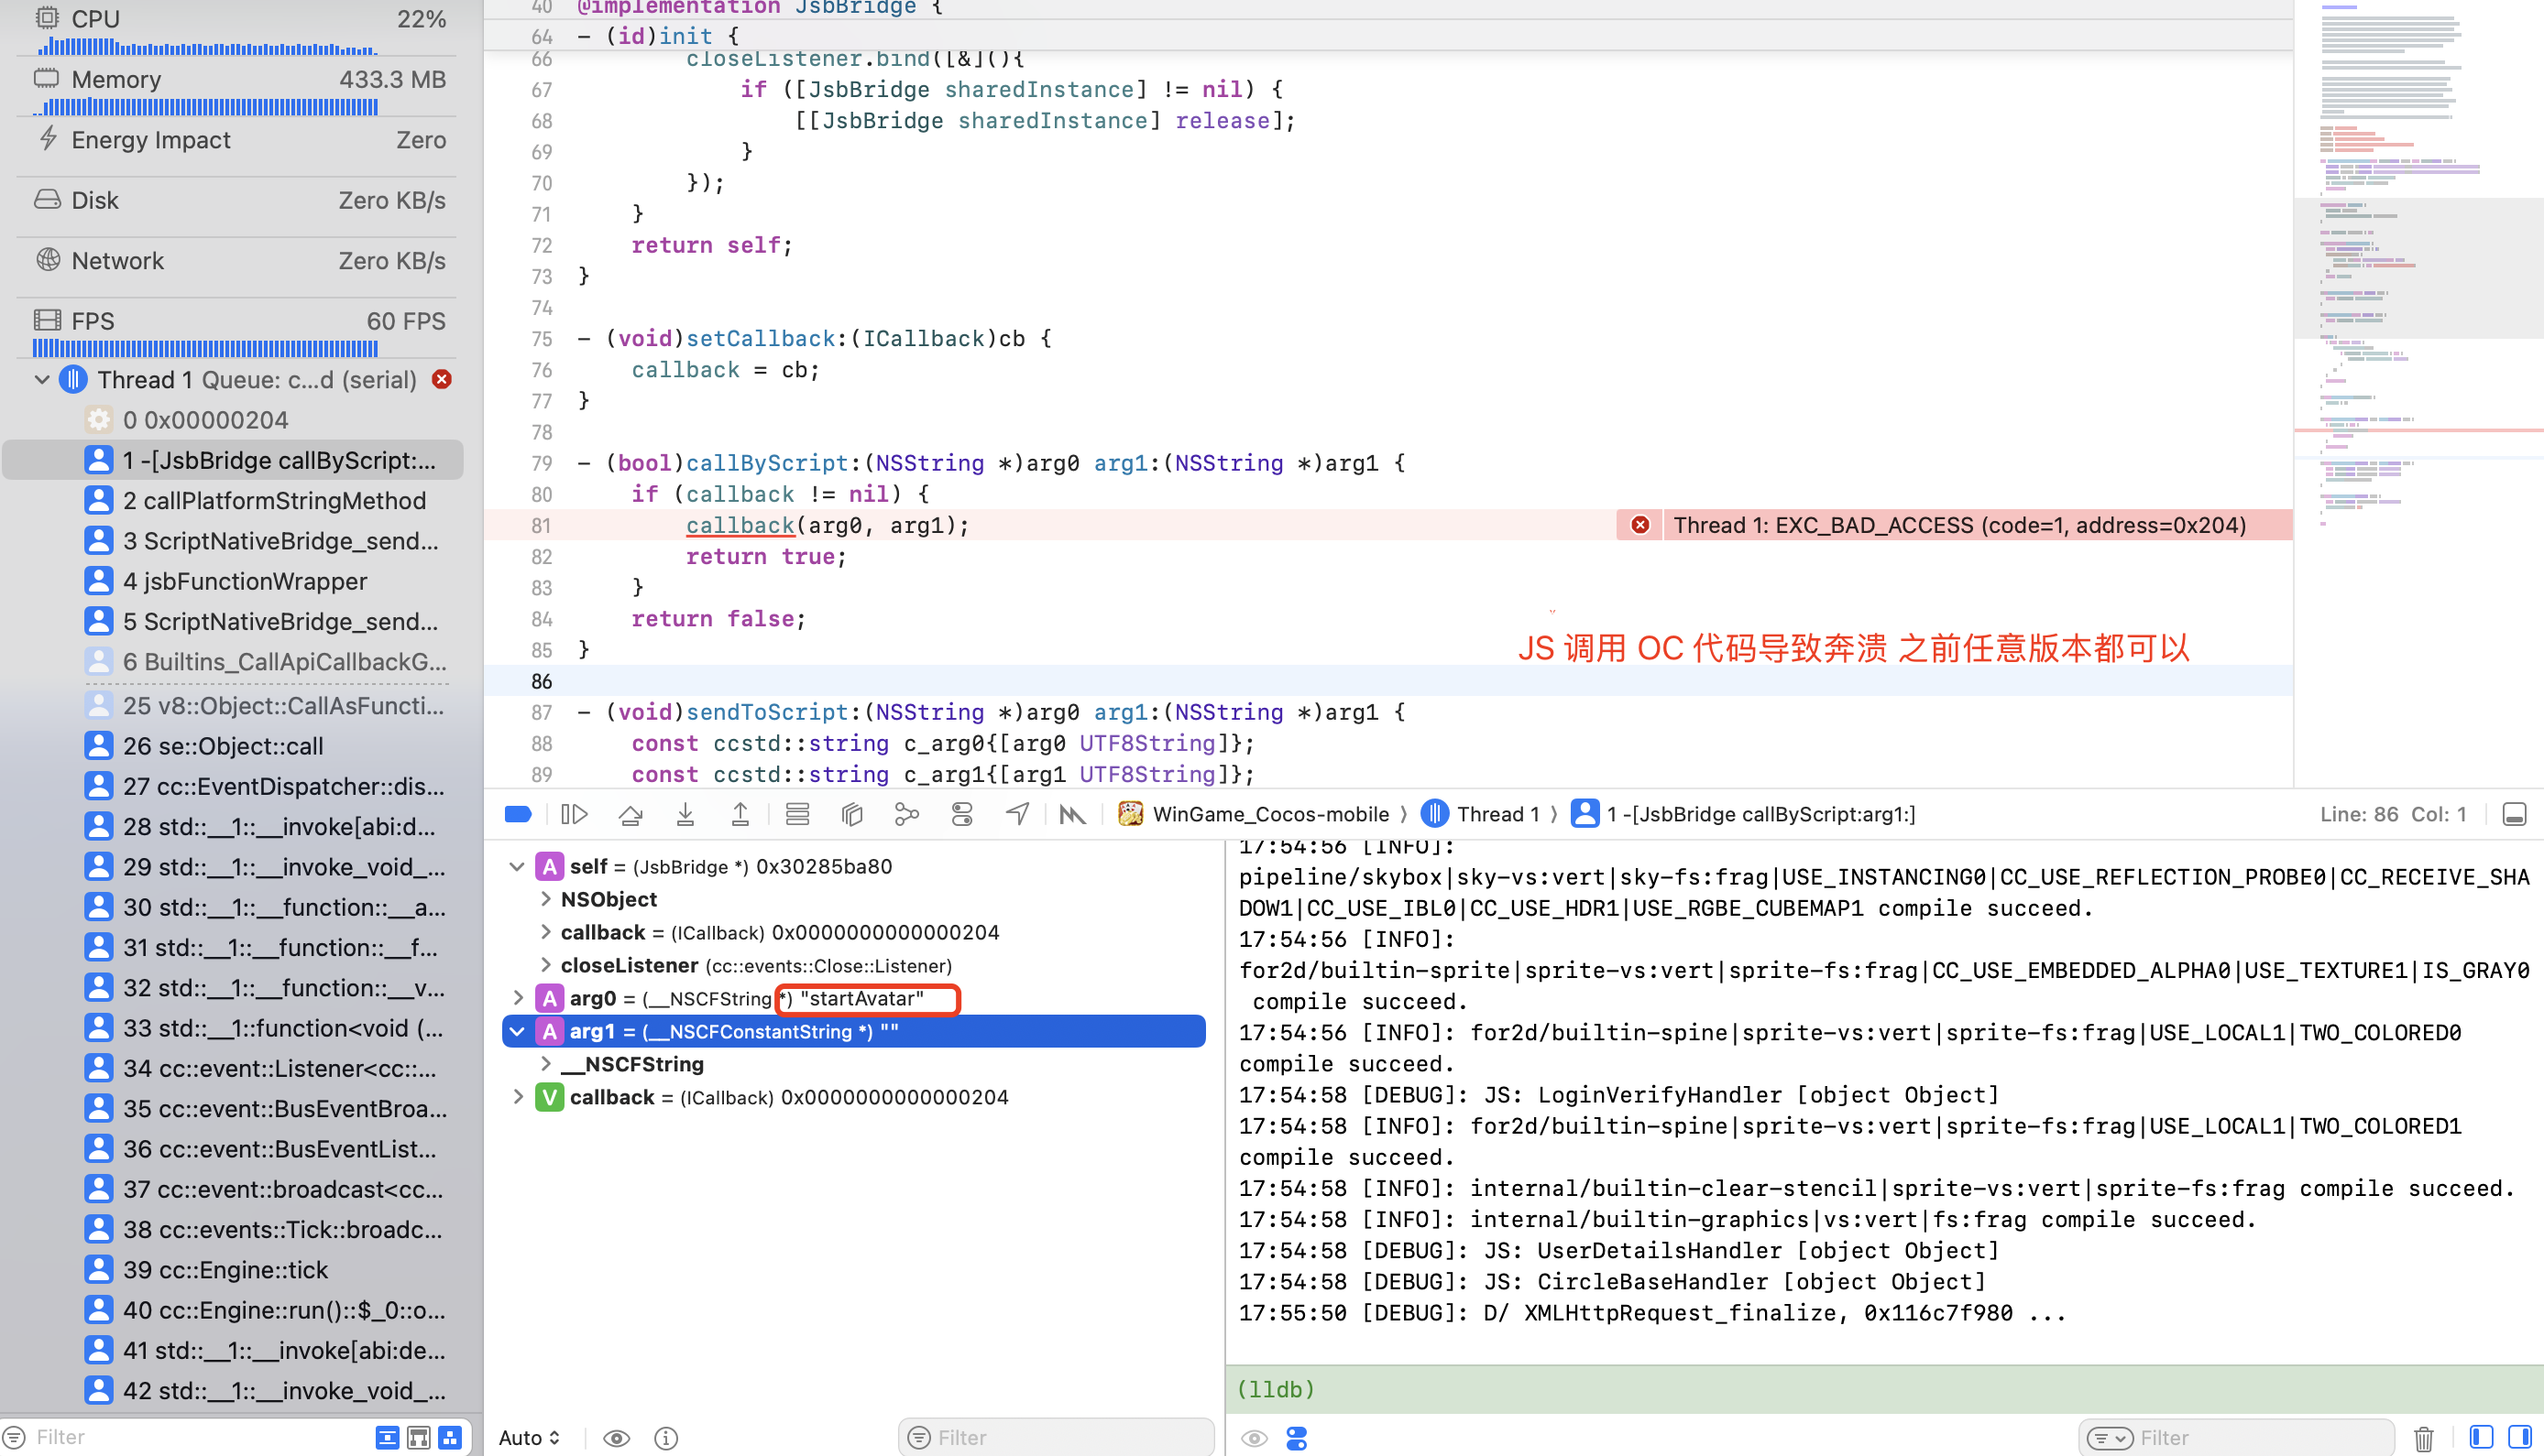Open the Auto variables scope dropdown
Screen dimensions: 2544x1456
(x=530, y=1438)
